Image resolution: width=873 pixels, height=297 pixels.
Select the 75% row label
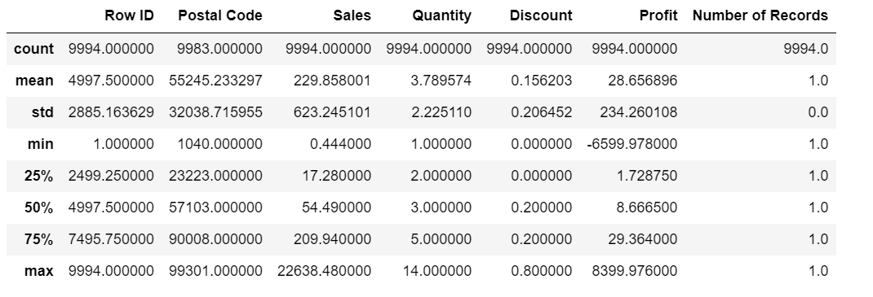point(39,239)
